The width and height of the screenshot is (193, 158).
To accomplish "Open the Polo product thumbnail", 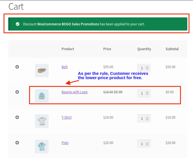I will coord(42,146).
